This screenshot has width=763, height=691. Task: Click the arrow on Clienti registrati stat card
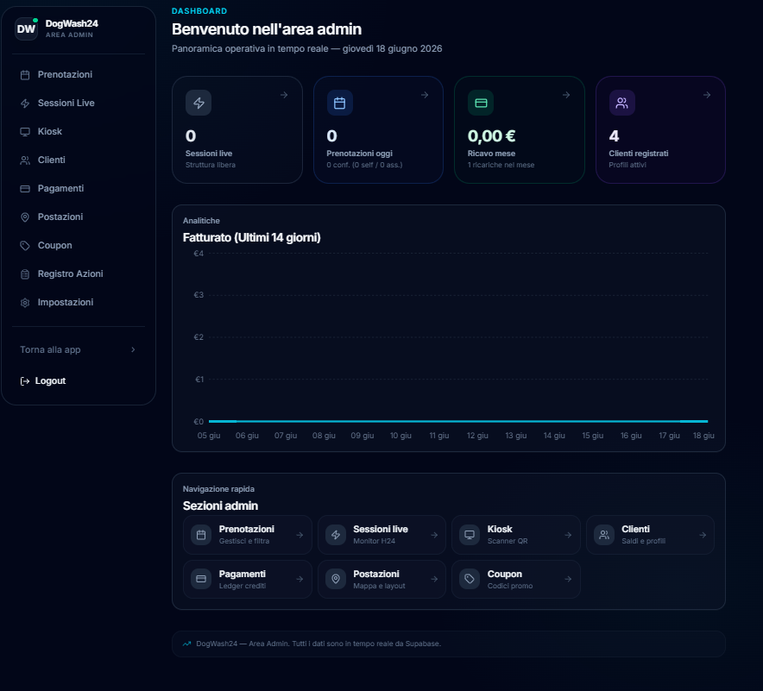click(x=707, y=95)
